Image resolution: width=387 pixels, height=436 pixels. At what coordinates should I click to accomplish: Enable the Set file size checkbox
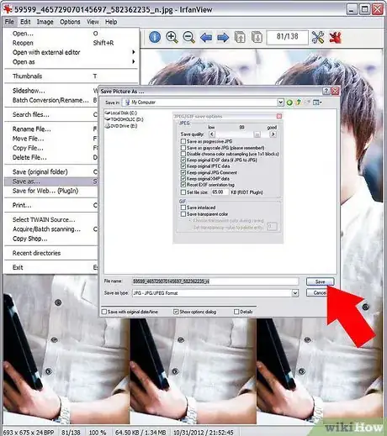(x=183, y=192)
